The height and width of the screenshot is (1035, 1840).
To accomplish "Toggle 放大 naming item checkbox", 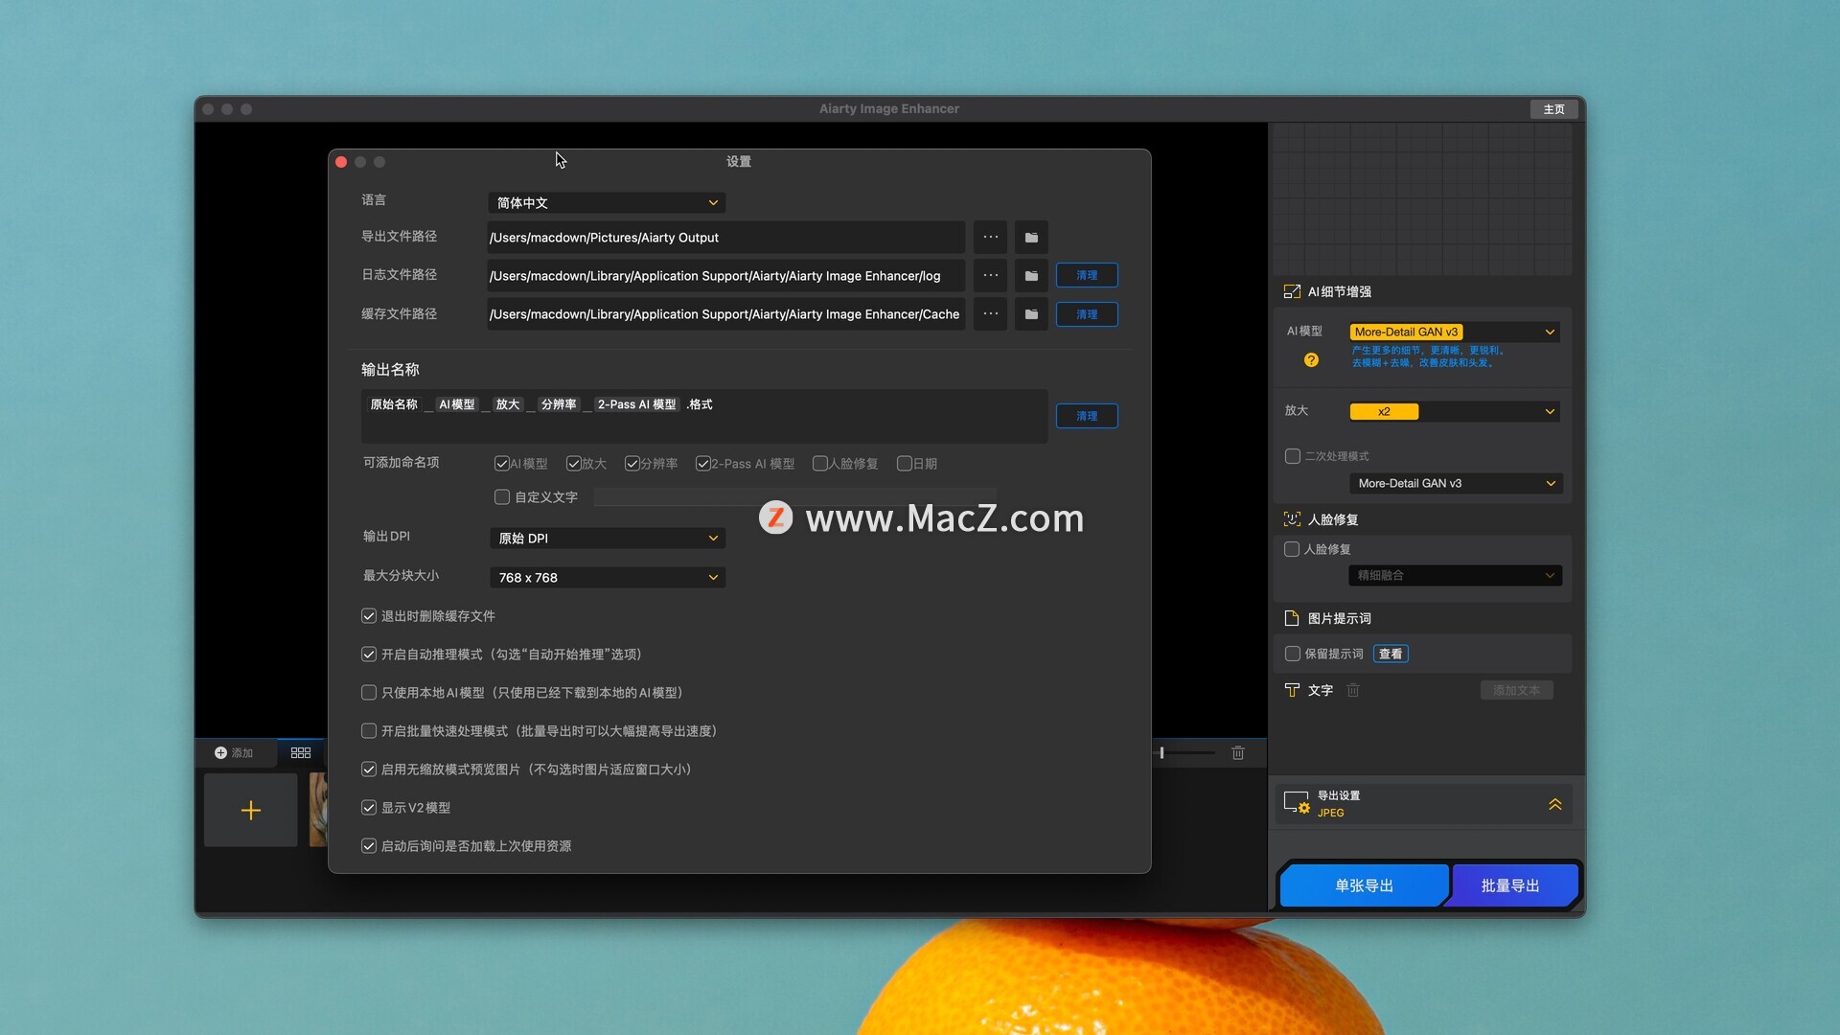I will (573, 464).
